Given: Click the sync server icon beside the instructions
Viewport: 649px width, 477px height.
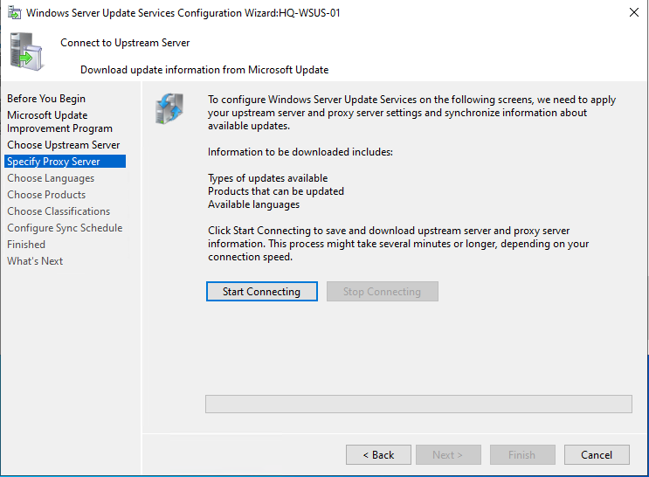Looking at the screenshot, I should [169, 109].
